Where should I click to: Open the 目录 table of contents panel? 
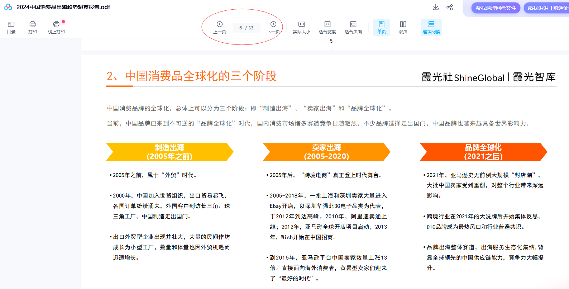point(11,27)
